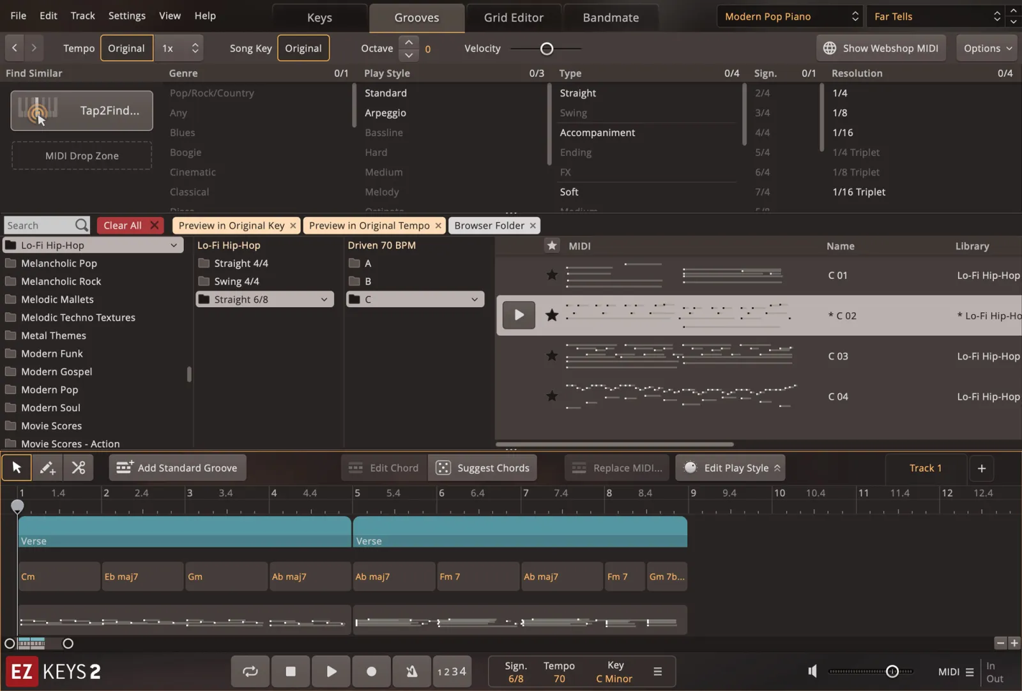The width and height of the screenshot is (1022, 691).
Task: Start playback in transport bar
Action: 332,671
